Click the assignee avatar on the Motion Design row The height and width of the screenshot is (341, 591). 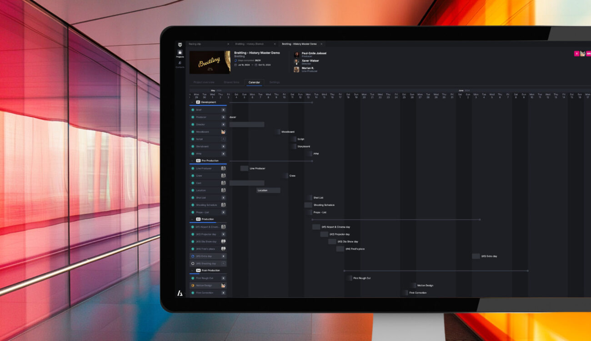point(223,286)
